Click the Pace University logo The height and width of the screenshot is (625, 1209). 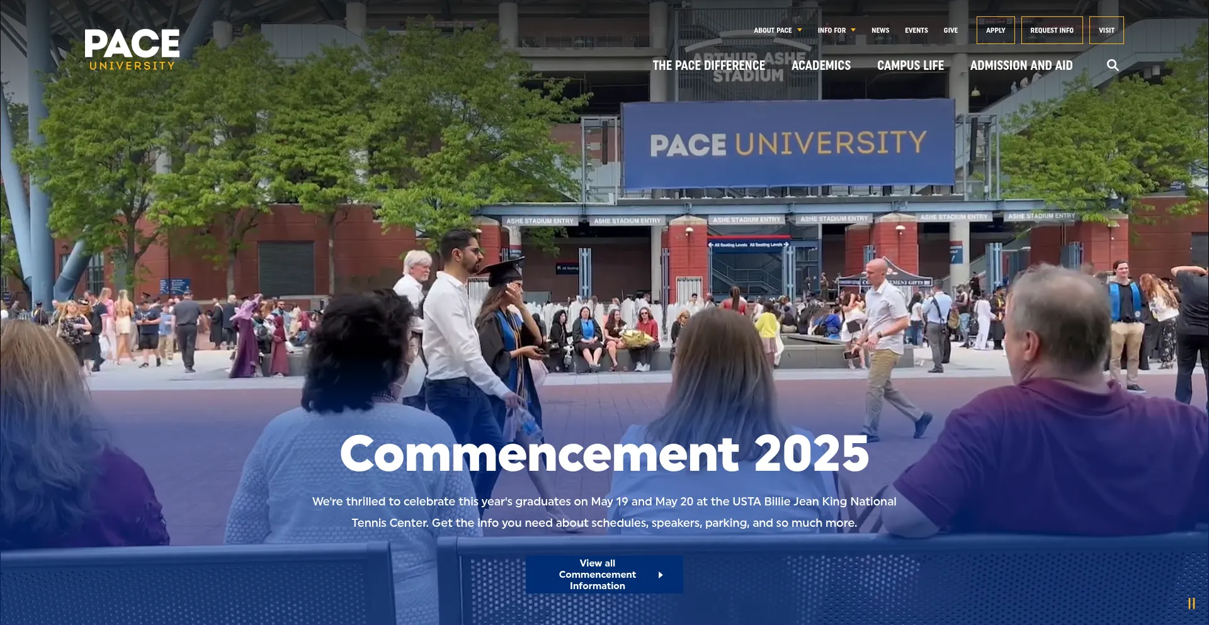(x=132, y=50)
